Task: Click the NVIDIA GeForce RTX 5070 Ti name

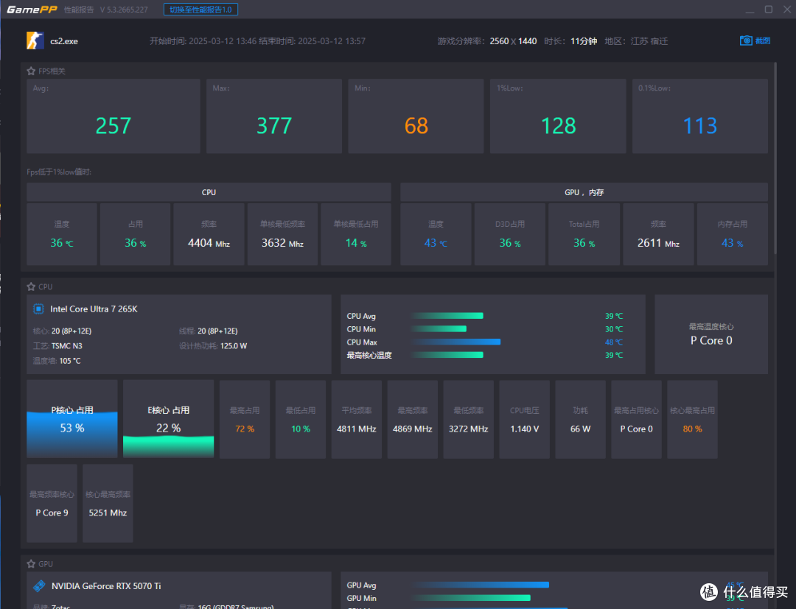Action: click(106, 586)
